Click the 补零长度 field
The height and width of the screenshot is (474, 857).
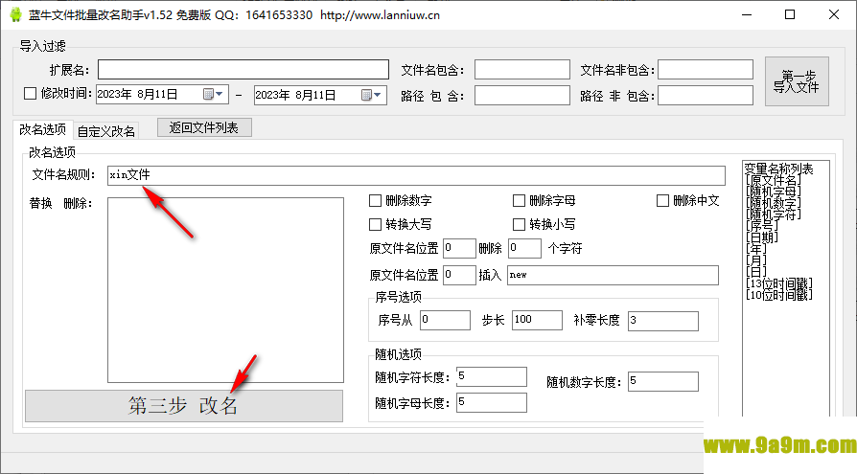663,321
